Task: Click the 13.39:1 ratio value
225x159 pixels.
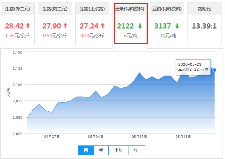Action: [x=204, y=26]
